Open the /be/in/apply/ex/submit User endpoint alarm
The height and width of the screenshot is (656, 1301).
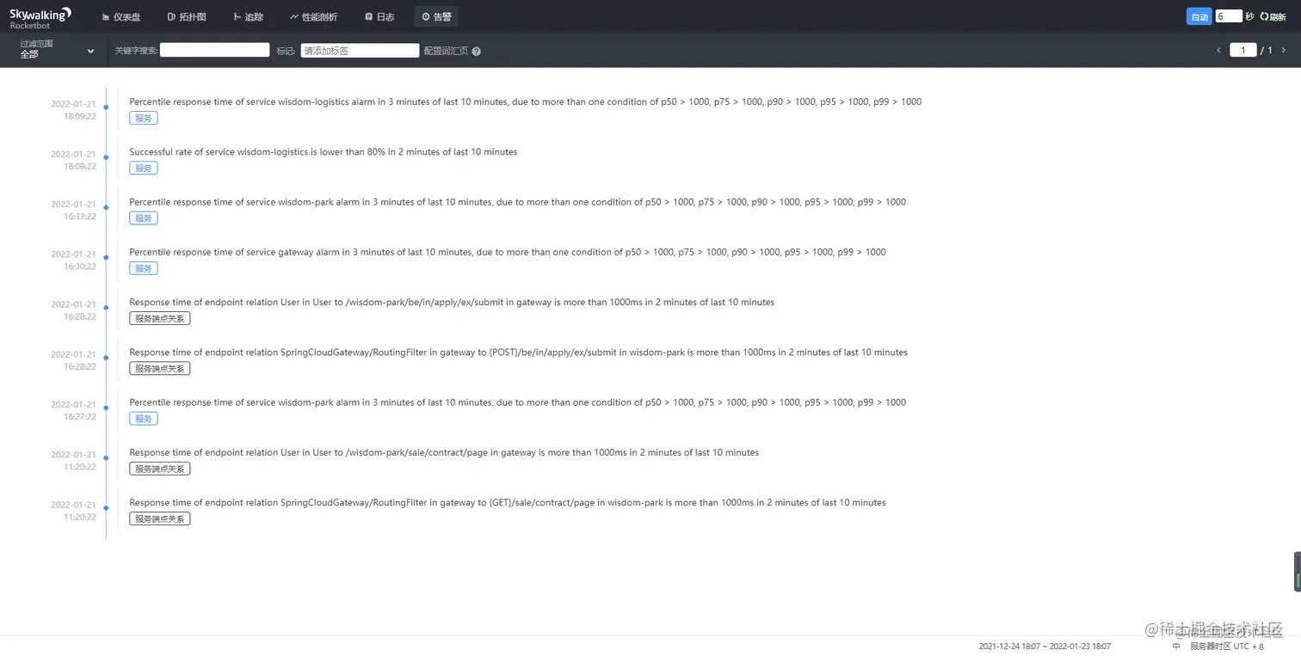(452, 302)
